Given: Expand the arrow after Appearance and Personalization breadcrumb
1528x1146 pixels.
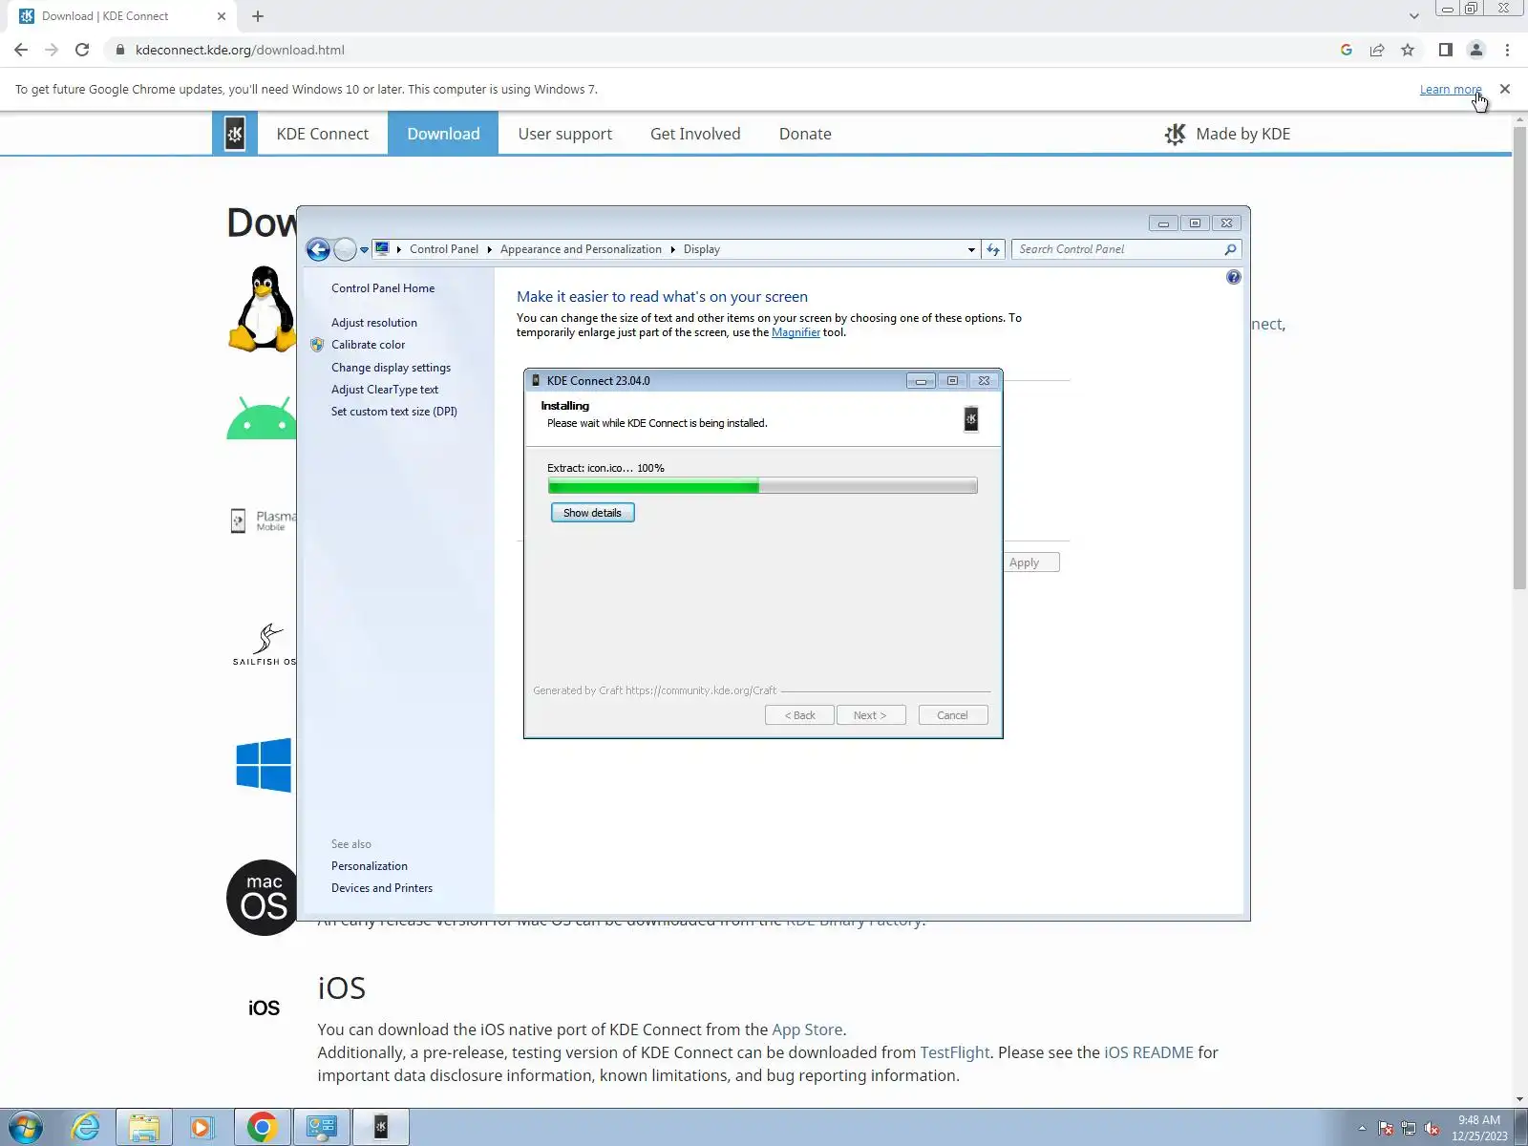Looking at the screenshot, I should [673, 249].
